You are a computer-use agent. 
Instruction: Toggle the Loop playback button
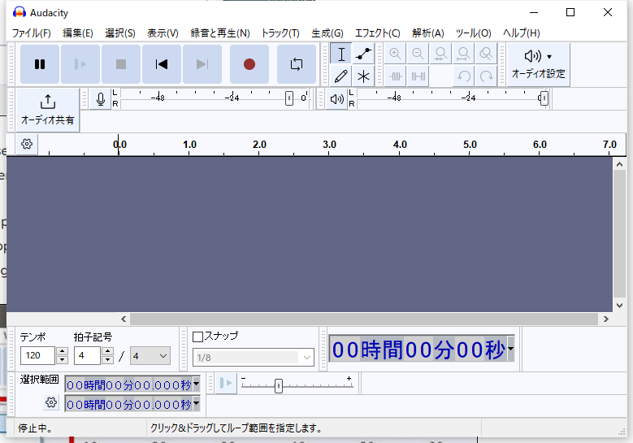coord(297,64)
